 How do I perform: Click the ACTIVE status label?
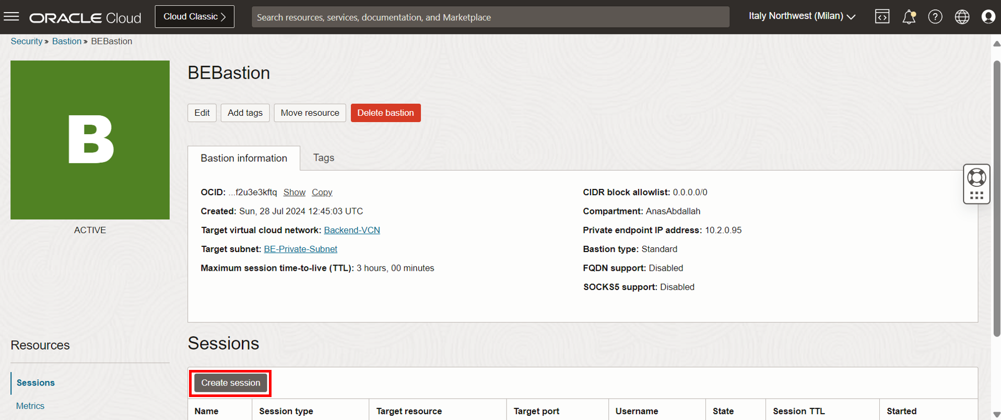(90, 230)
